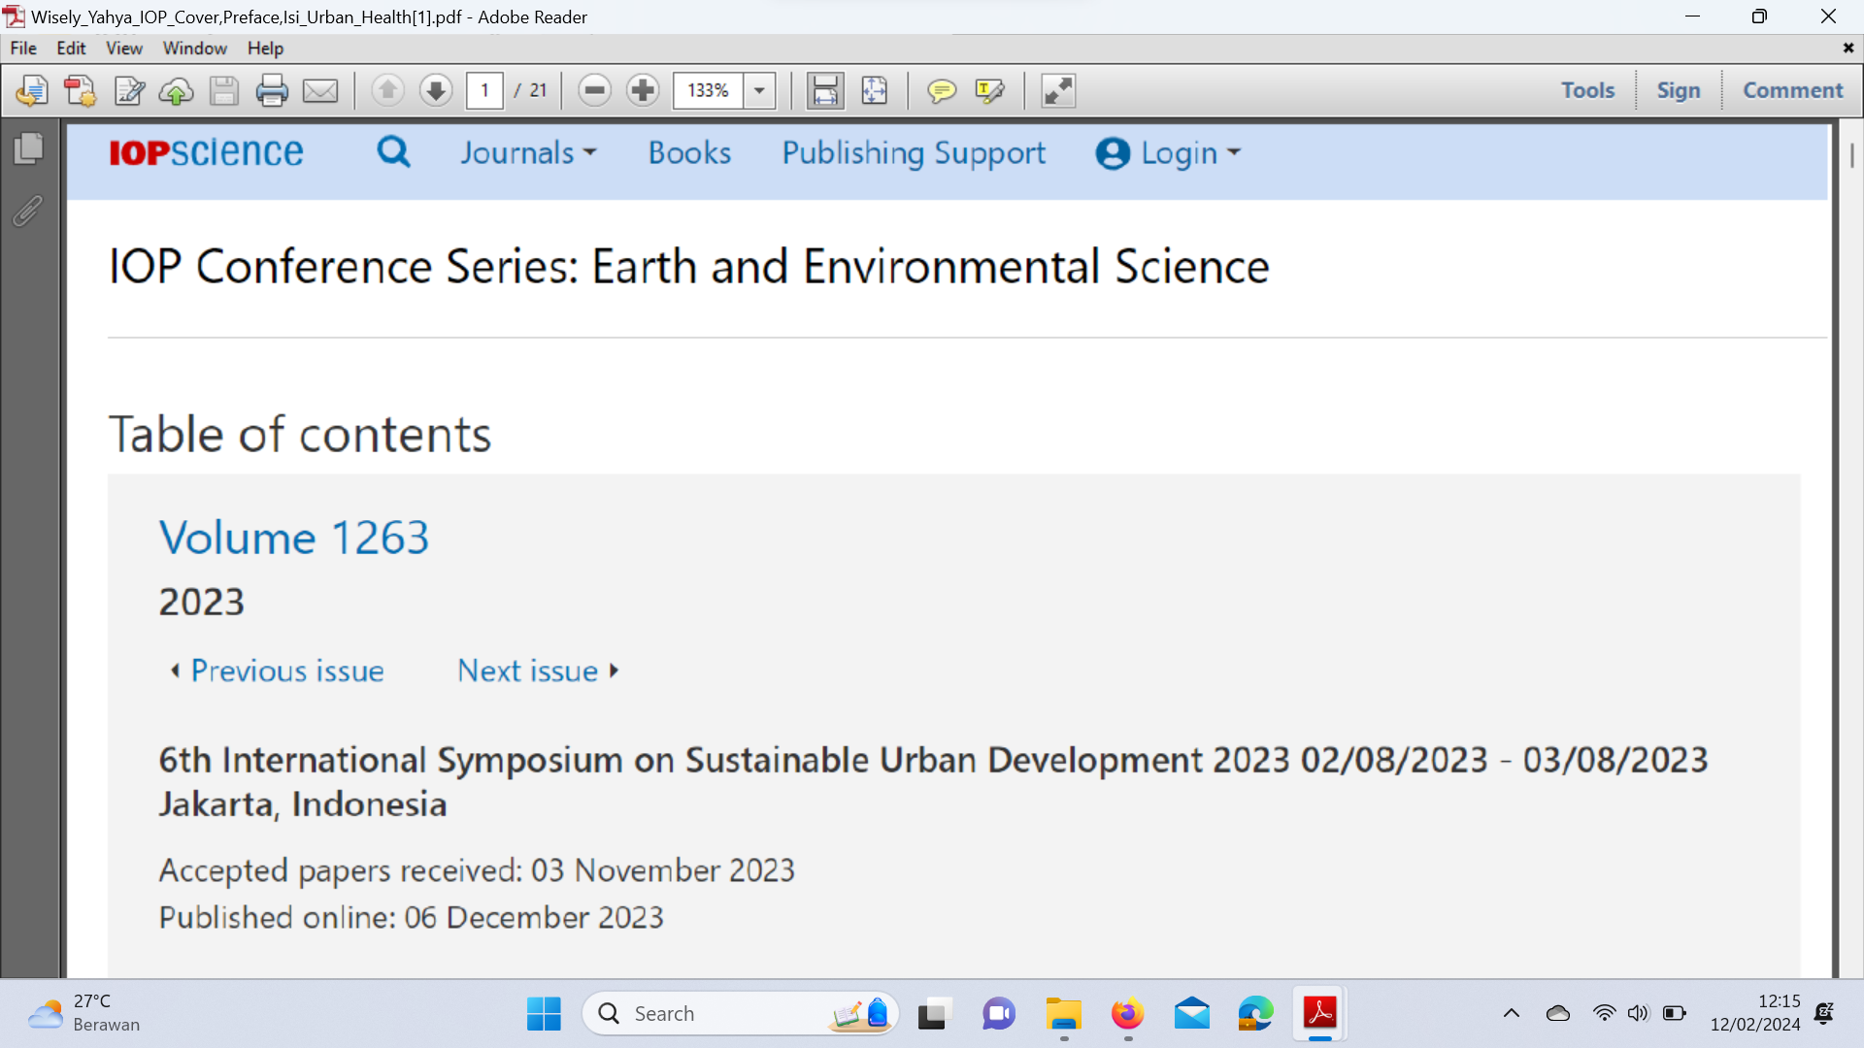Click the page number field
1864x1048 pixels.
click(x=484, y=91)
